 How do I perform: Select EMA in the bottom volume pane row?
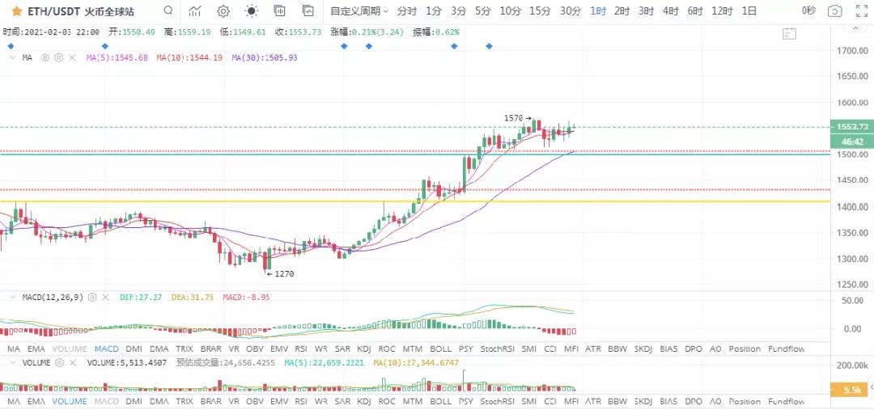tap(36, 401)
